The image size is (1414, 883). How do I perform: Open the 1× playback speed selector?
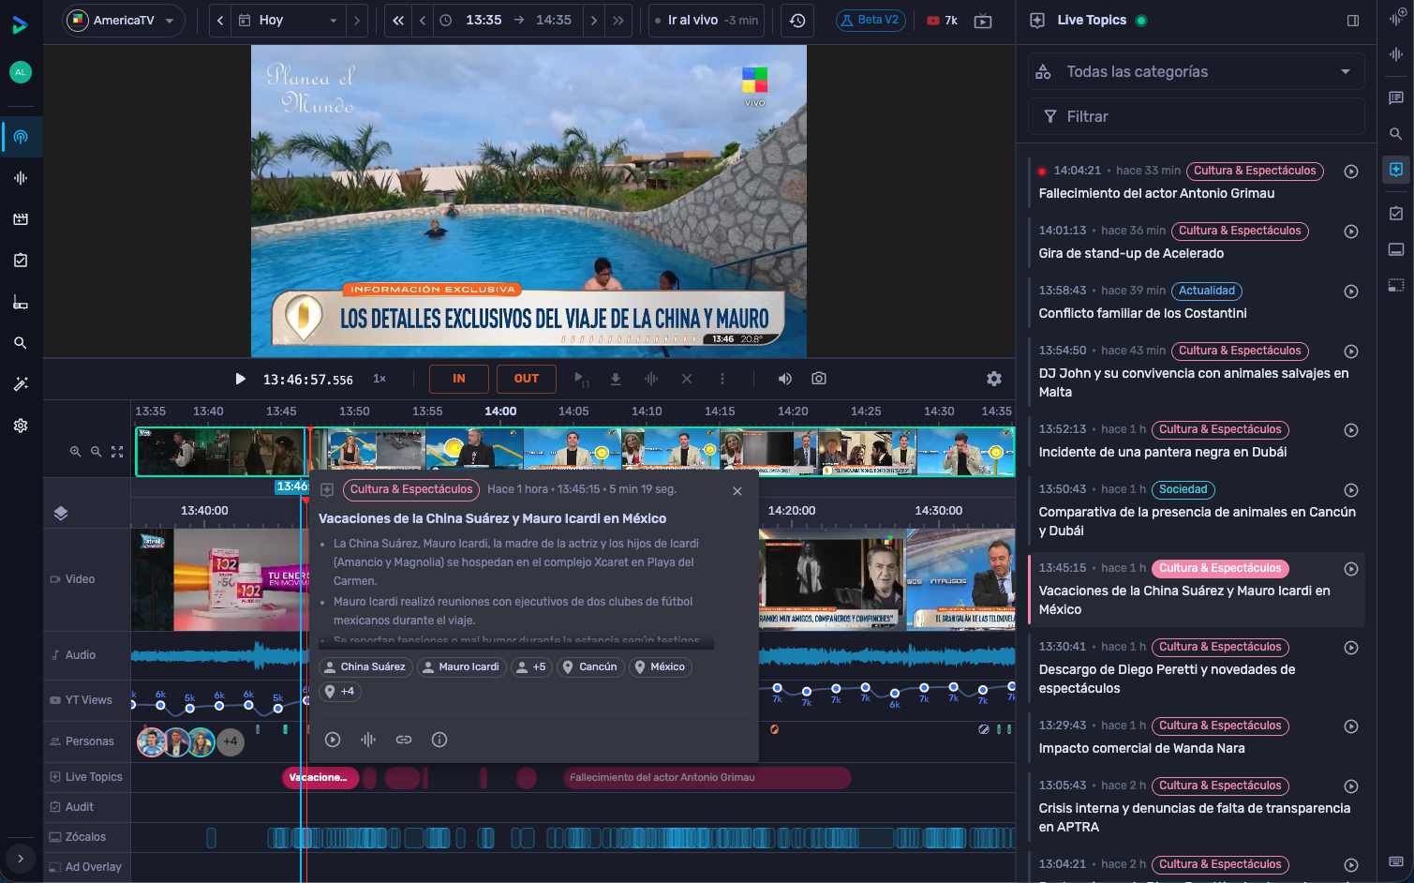(x=380, y=379)
